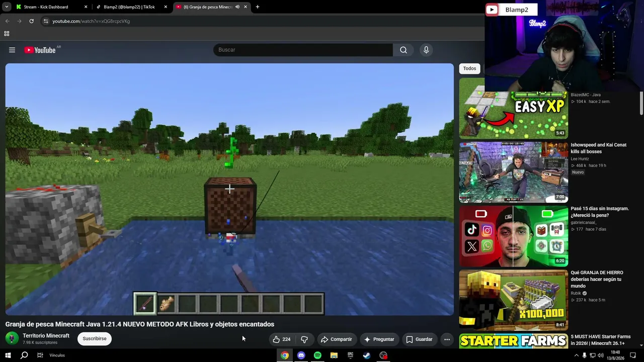
Task: Open a new browser tab
Action: (257, 7)
